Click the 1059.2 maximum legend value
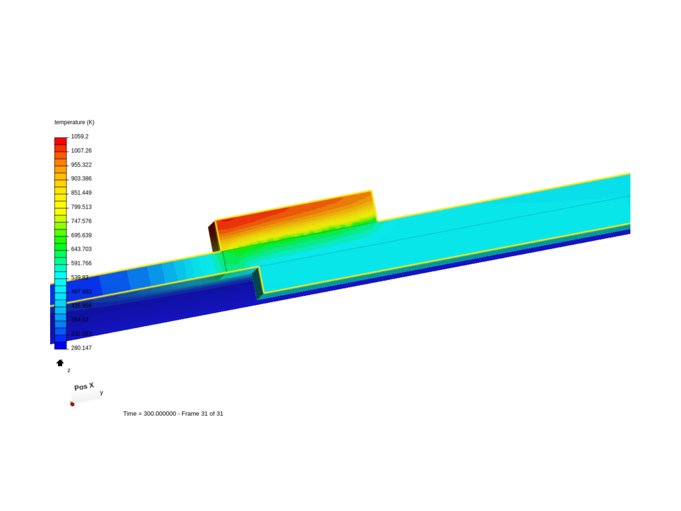681x511 pixels. tap(80, 136)
